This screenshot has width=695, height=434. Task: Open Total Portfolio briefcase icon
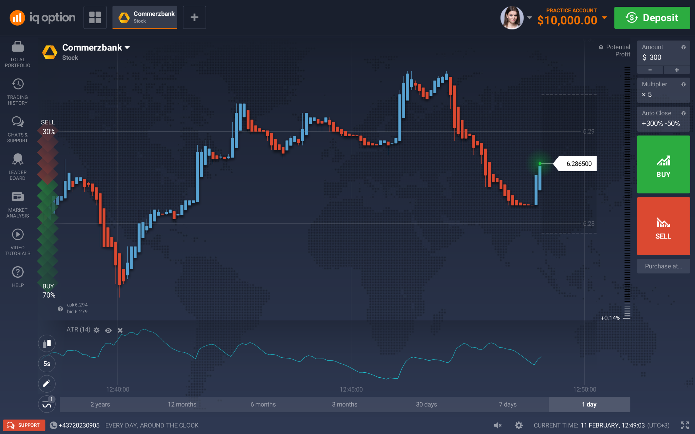18,47
